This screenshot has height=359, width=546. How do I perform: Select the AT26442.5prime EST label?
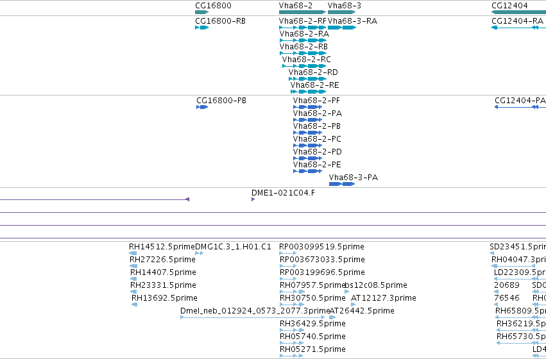coord(362,311)
